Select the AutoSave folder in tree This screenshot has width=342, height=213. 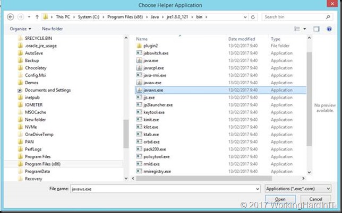(34, 53)
